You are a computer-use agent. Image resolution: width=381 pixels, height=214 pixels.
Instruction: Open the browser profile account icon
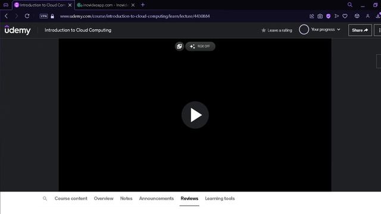[x=368, y=16]
